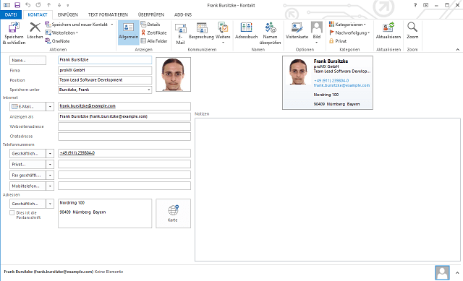This screenshot has height=281, width=463.
Task: Check Dies ist die Postanschrift
Action: pyautogui.click(x=12, y=212)
